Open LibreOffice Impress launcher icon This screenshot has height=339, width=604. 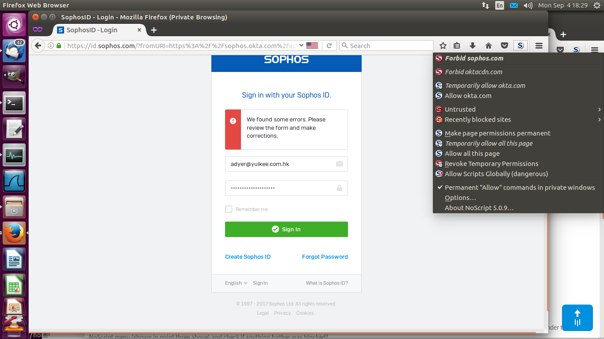(14, 307)
